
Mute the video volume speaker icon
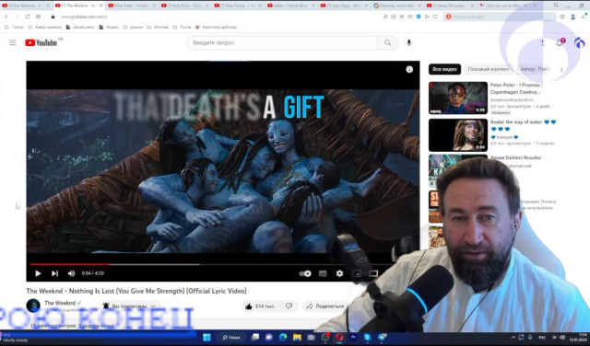coord(71,273)
